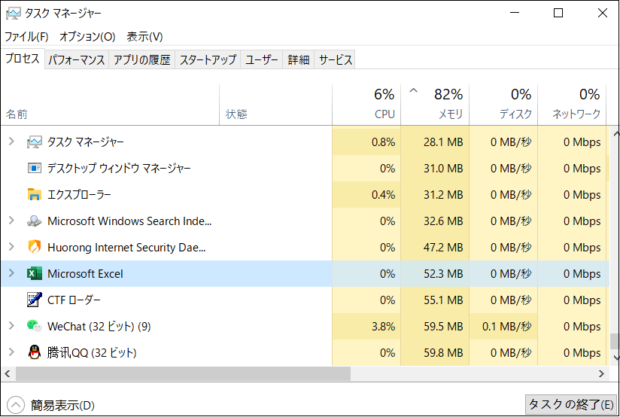This screenshot has width=620, height=417.
Task: Click the Microsoft Windows Search Indexer icon
Action: (x=35, y=221)
